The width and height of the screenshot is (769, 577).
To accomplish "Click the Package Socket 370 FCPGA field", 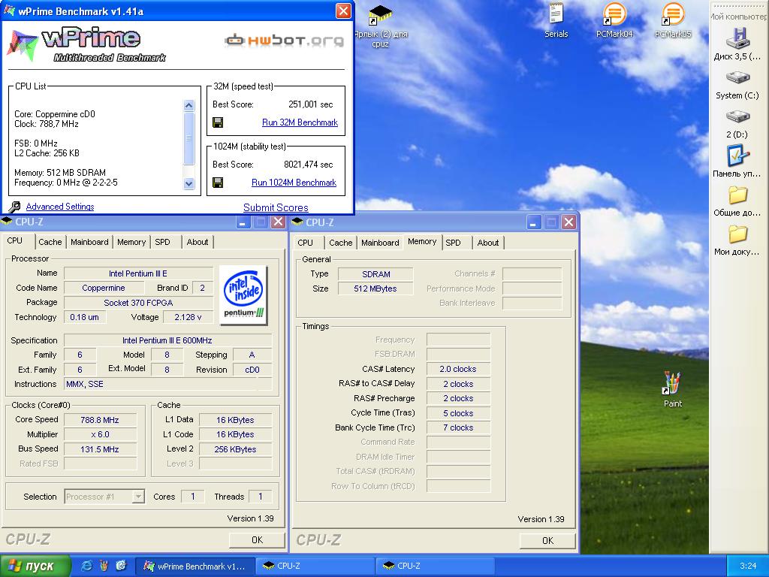I will [x=138, y=303].
